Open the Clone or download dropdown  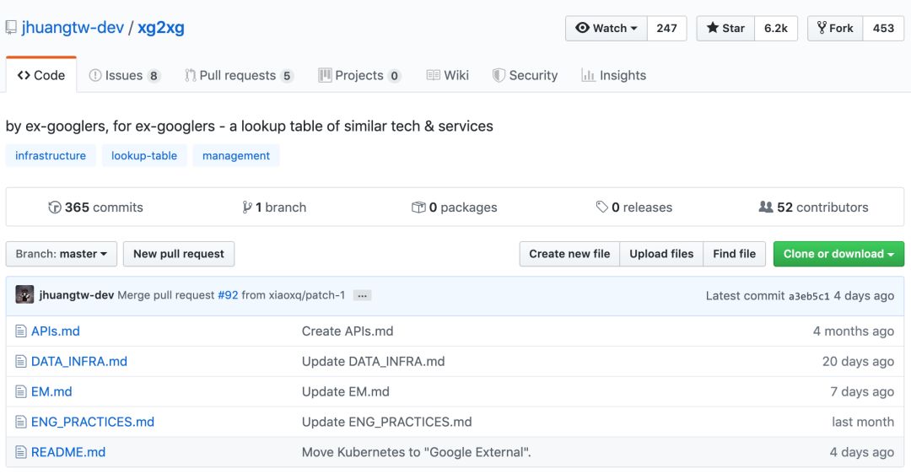click(x=838, y=254)
